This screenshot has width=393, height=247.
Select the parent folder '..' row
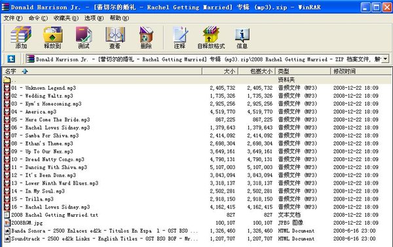coord(196,80)
